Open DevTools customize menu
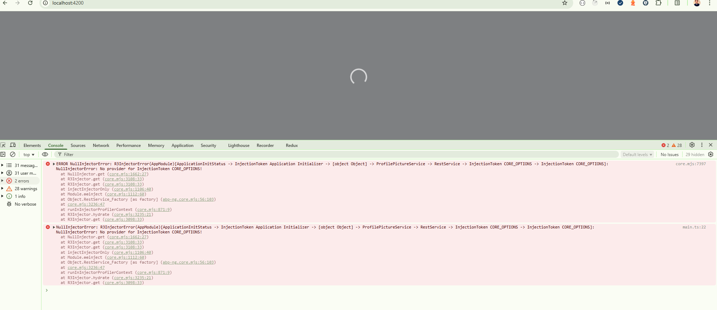717x310 pixels. pyautogui.click(x=702, y=145)
